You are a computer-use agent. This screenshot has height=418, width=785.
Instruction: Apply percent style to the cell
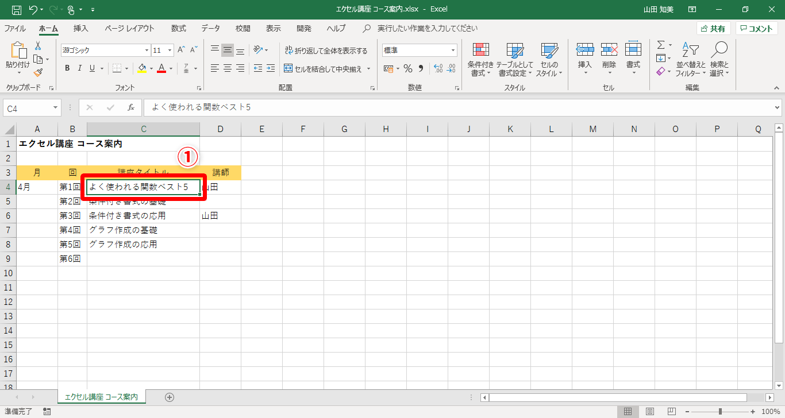pyautogui.click(x=408, y=68)
